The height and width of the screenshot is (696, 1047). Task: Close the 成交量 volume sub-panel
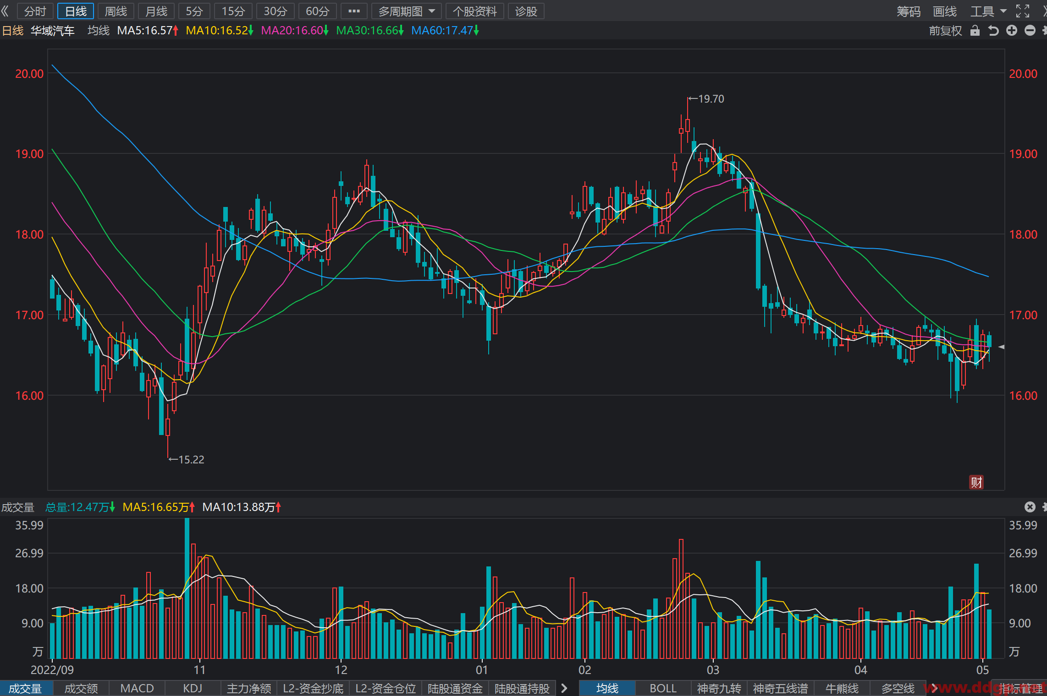pyautogui.click(x=1030, y=507)
